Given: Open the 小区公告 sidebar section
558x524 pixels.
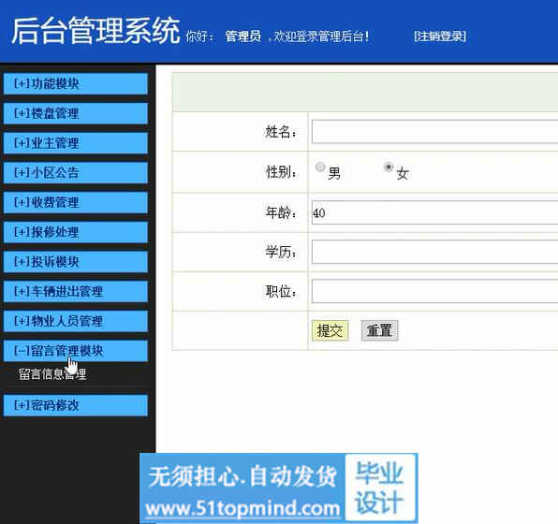Looking at the screenshot, I should [76, 173].
